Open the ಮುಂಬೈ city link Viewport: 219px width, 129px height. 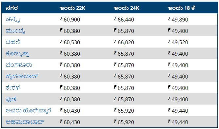coord(15,31)
